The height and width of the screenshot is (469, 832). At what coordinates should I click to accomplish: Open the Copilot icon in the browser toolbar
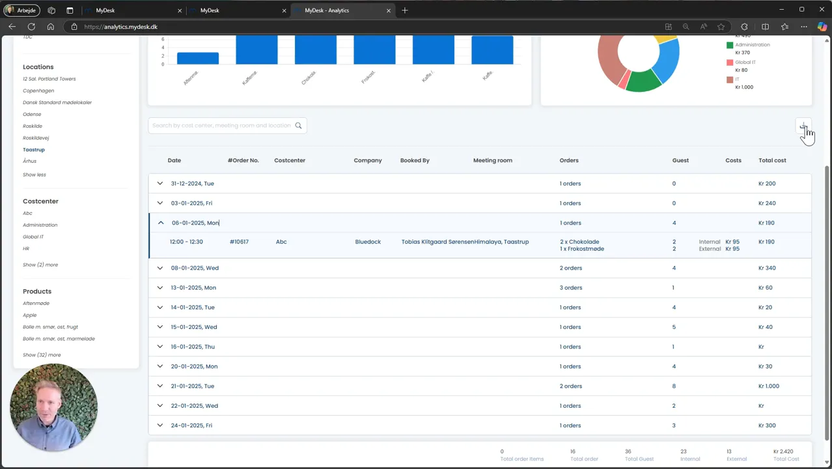click(x=822, y=27)
